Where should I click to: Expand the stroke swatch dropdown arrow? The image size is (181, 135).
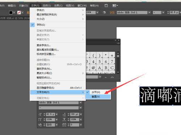click(x=22, y=13)
